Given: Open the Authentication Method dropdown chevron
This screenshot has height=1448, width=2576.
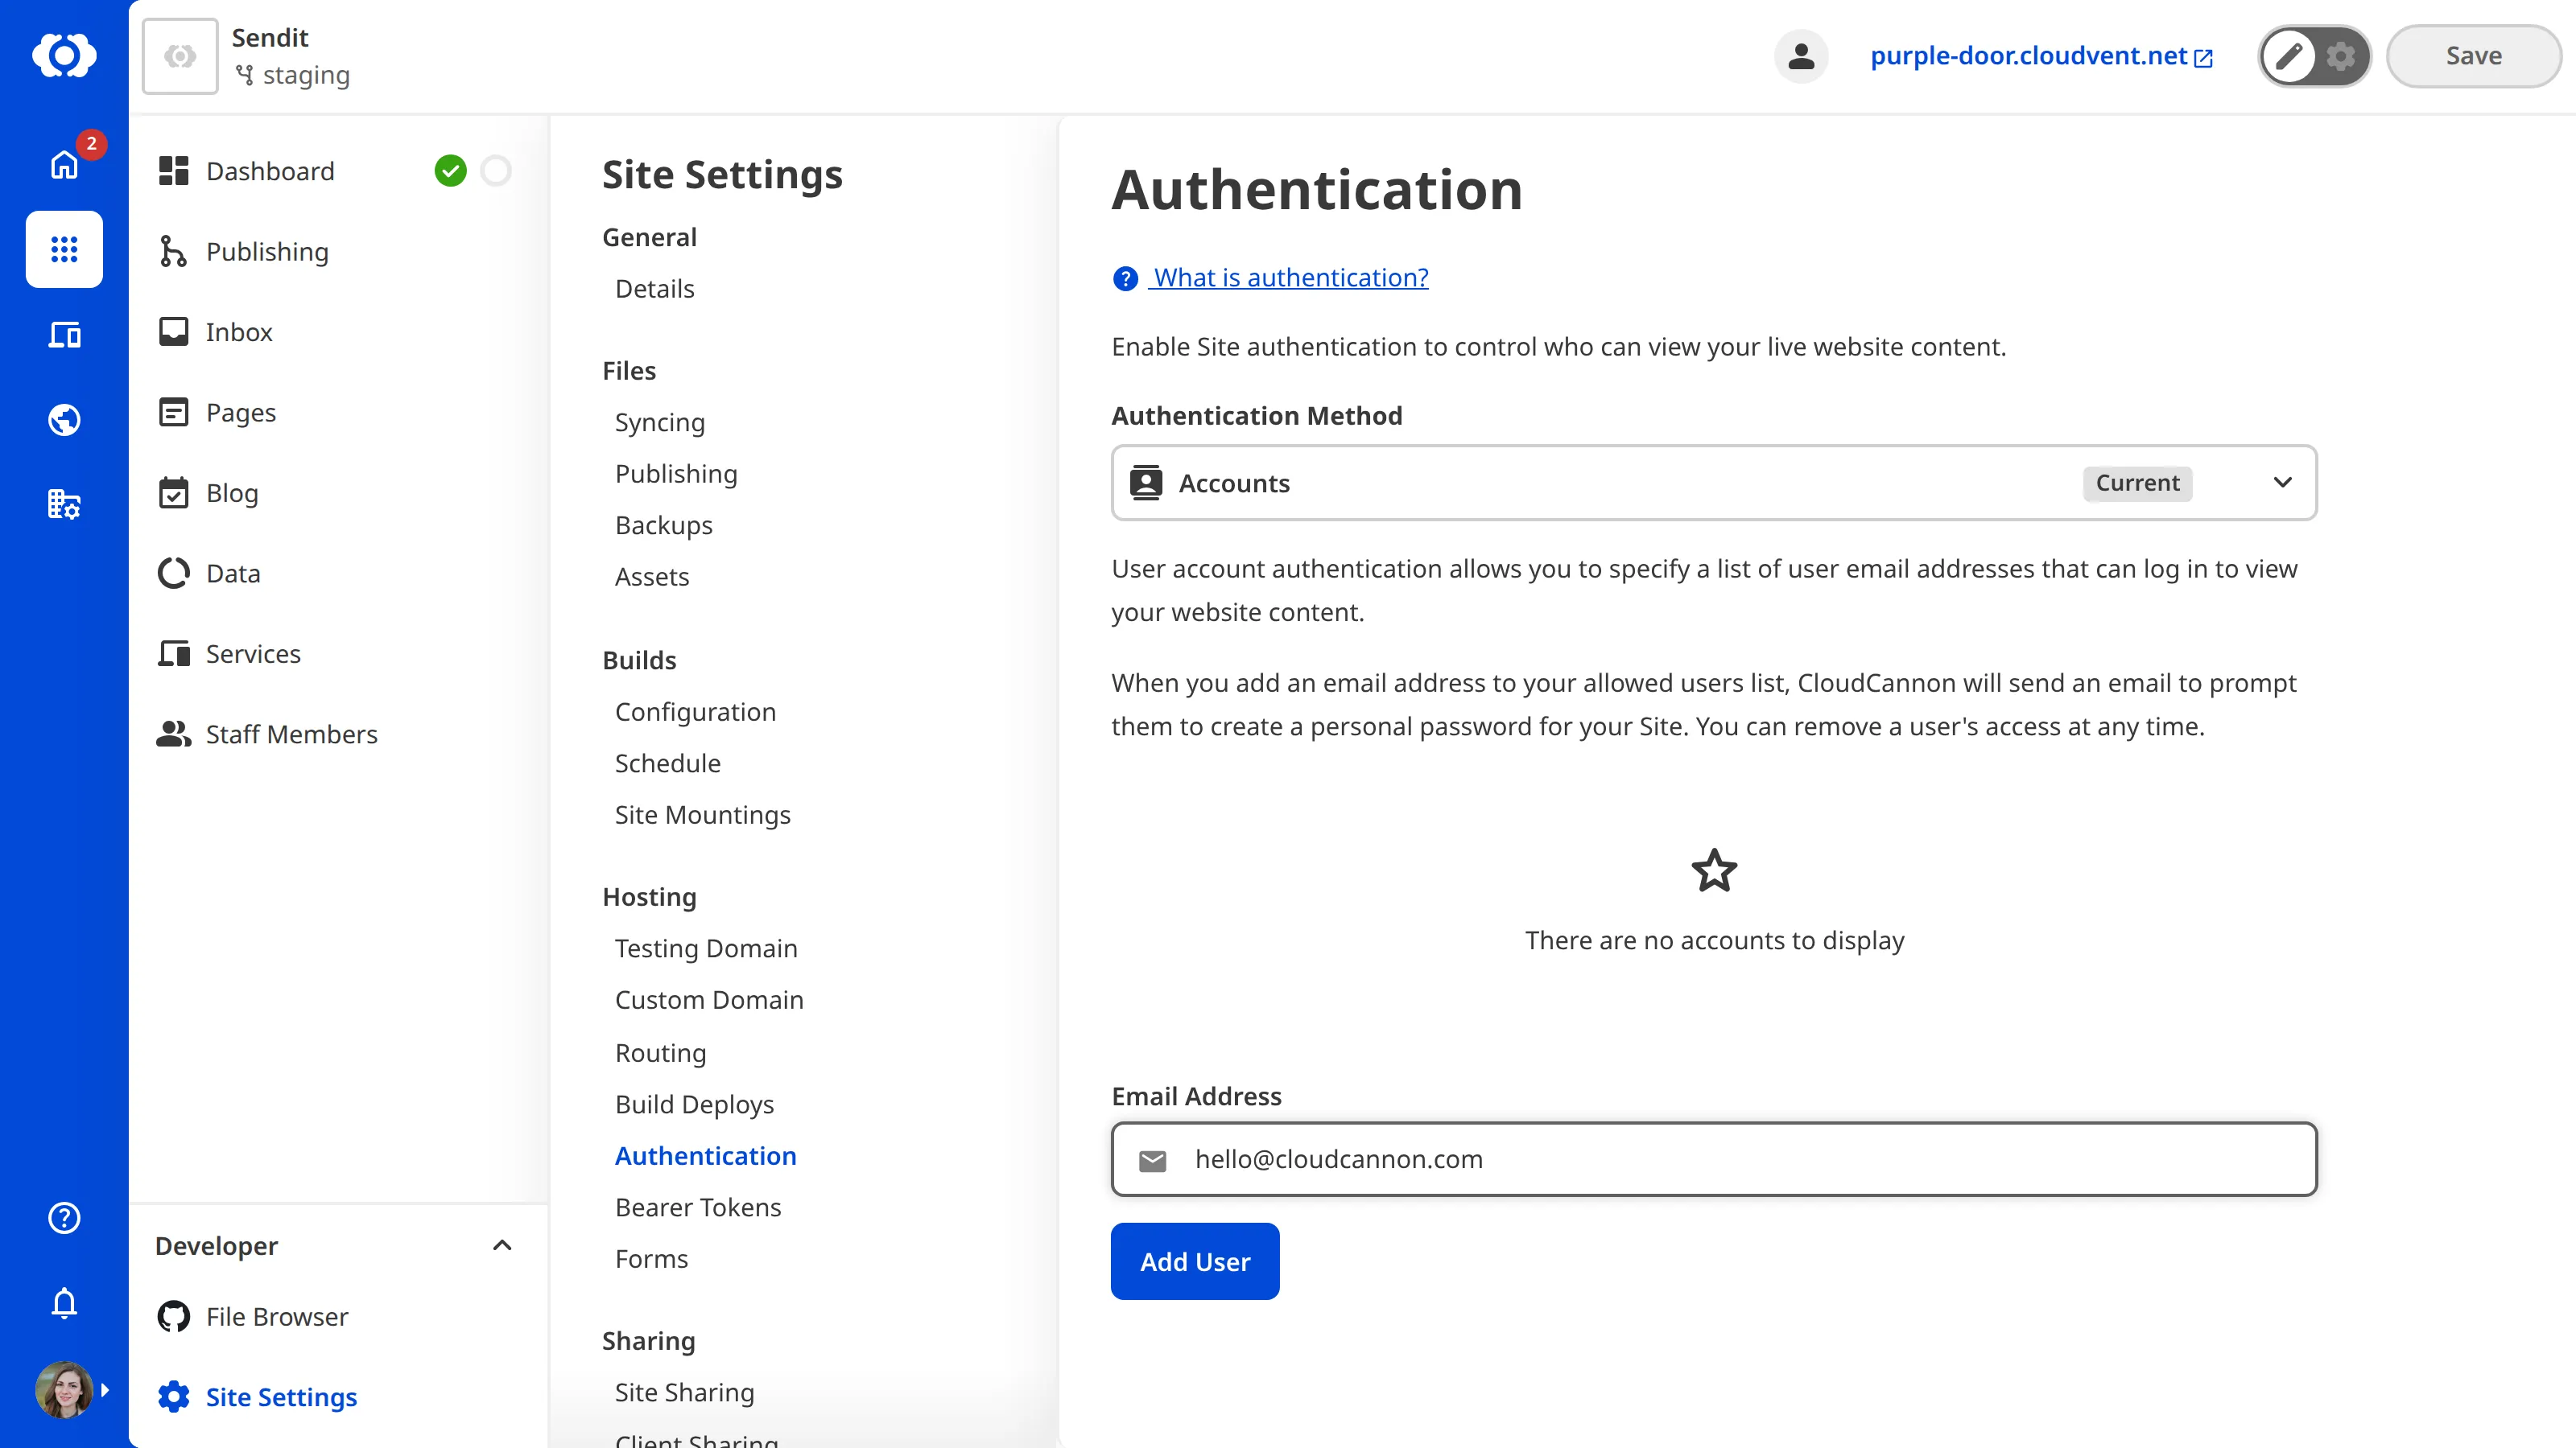Looking at the screenshot, I should click(2282, 483).
